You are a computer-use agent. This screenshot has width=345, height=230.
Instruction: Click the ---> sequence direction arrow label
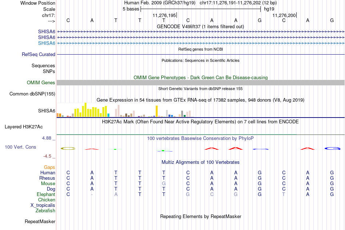coord(51,21)
